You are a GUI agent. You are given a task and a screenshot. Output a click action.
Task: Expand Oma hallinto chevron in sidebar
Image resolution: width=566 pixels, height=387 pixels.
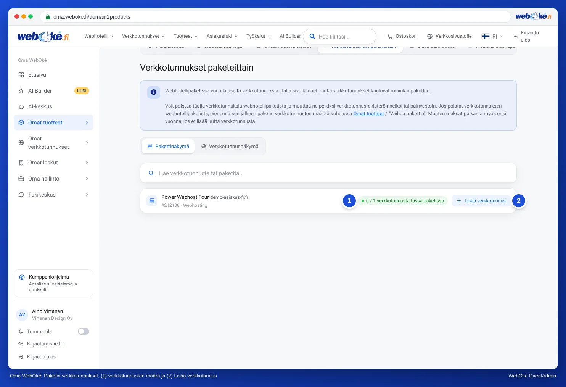(x=87, y=179)
